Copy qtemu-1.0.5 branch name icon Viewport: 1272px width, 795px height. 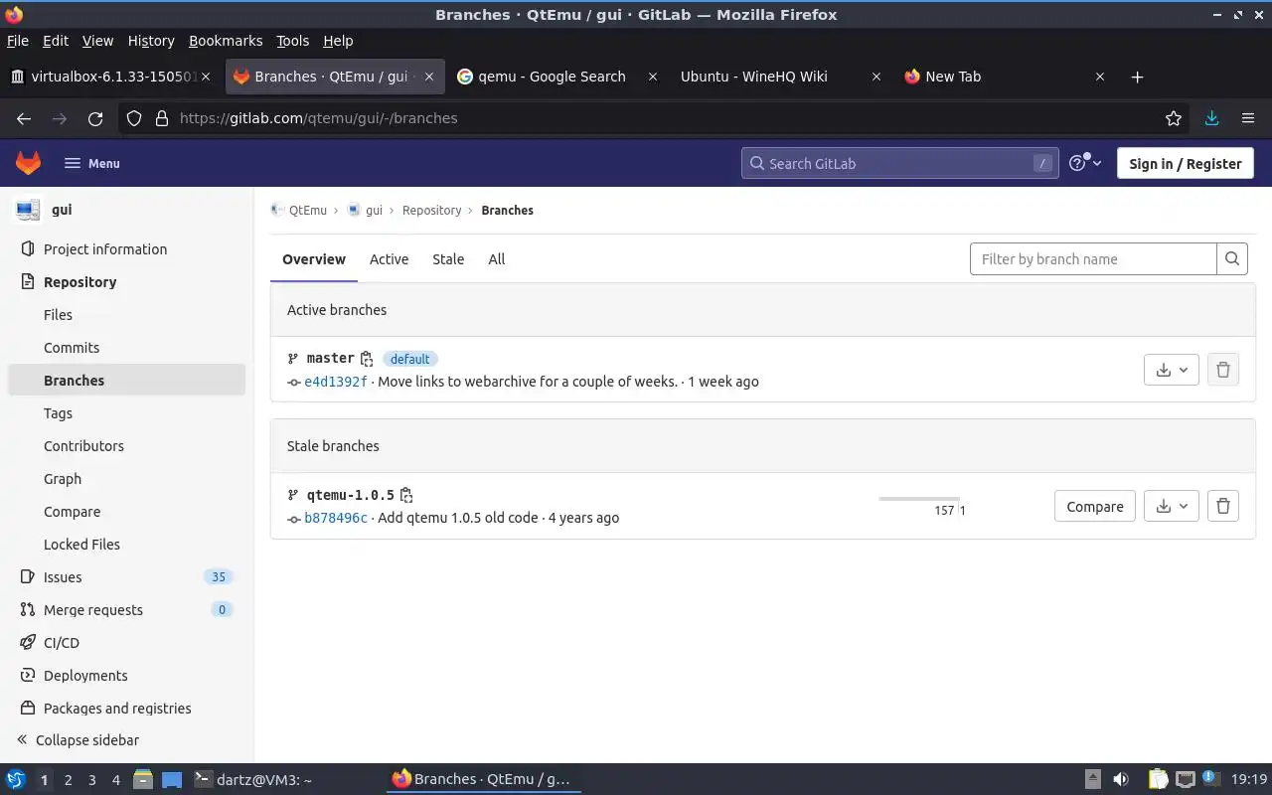point(406,495)
